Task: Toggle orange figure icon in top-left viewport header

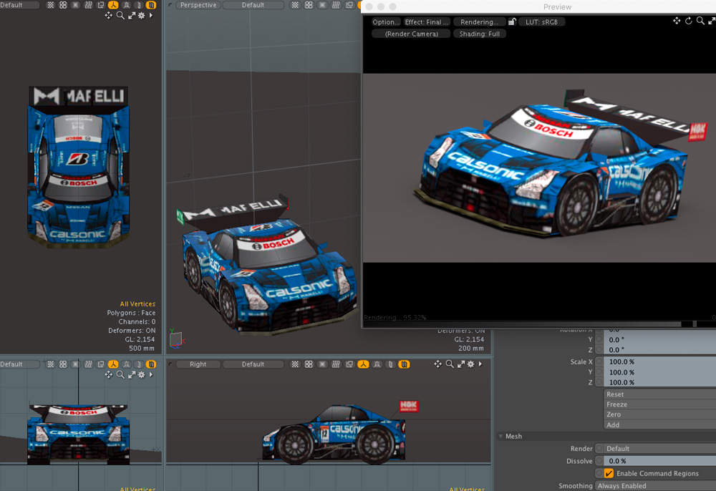Action: click(113, 5)
